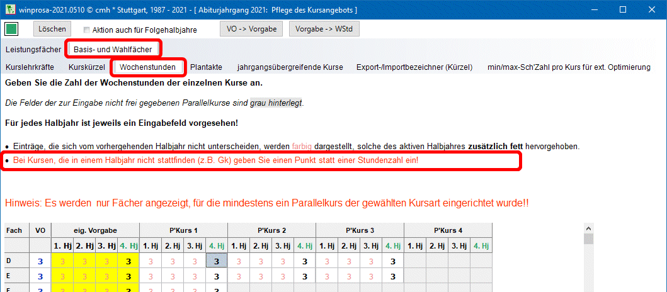Open the Kurslehrkräfte tab
This screenshot has width=667, height=292.
click(30, 67)
